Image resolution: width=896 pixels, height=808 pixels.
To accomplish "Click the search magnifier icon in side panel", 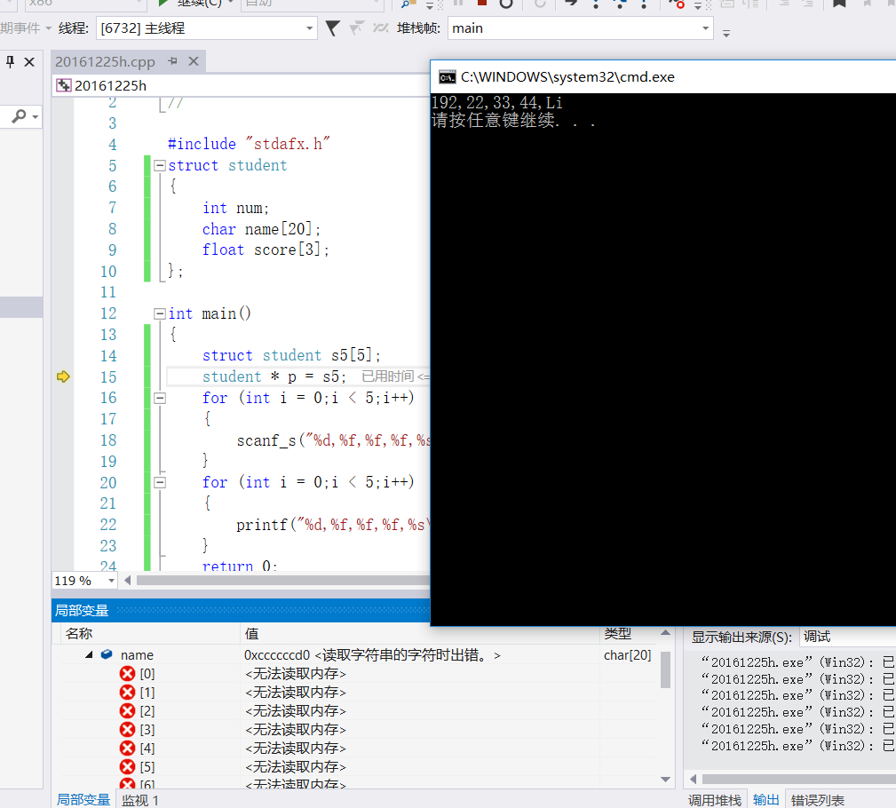I will (20, 116).
